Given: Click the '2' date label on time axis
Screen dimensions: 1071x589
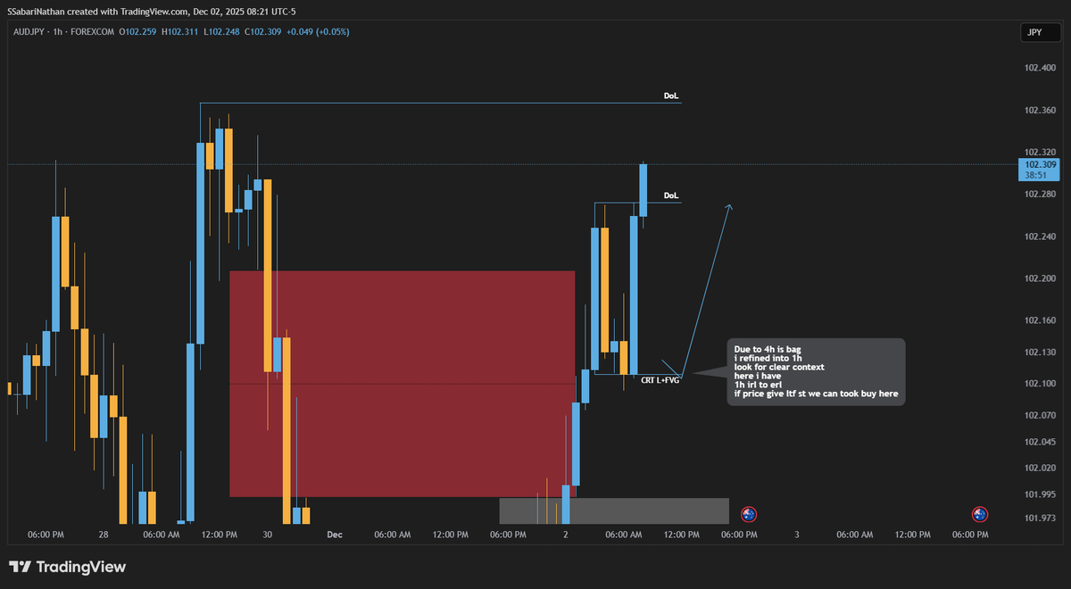Looking at the screenshot, I should 566,535.
